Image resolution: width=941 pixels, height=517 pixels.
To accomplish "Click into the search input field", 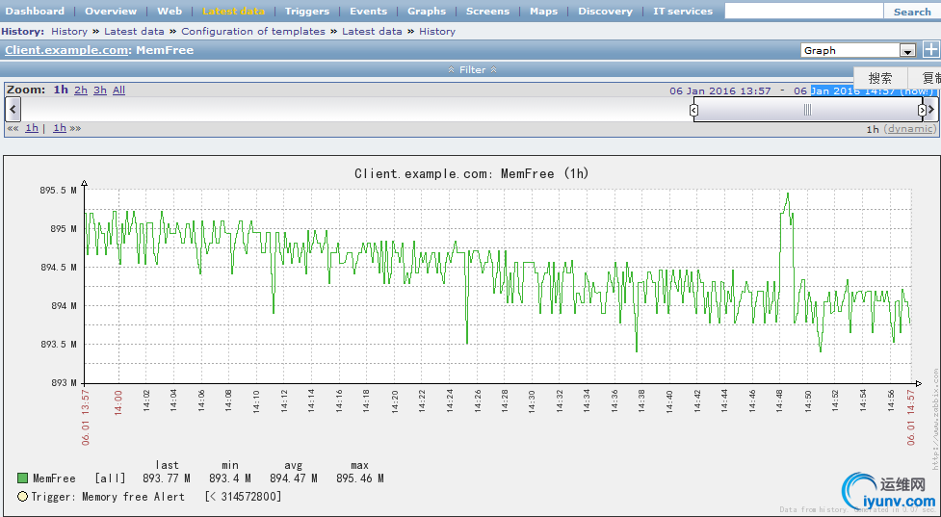I will (x=803, y=12).
